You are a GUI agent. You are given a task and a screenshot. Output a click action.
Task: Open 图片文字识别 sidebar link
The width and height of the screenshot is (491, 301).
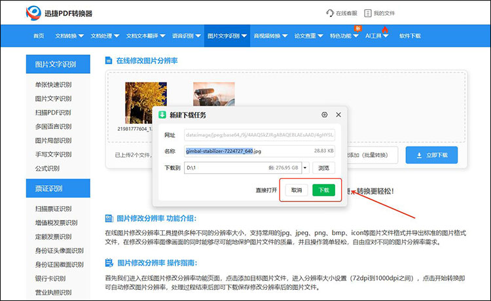pos(53,99)
